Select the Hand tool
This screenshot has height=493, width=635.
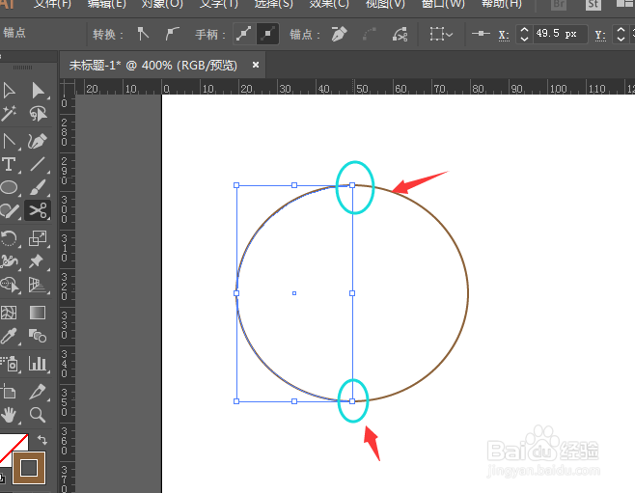click(9, 415)
